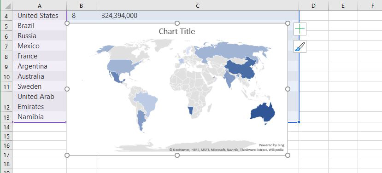Image resolution: width=382 pixels, height=173 pixels.
Task: Select the Russia cell
Action: pos(40,36)
